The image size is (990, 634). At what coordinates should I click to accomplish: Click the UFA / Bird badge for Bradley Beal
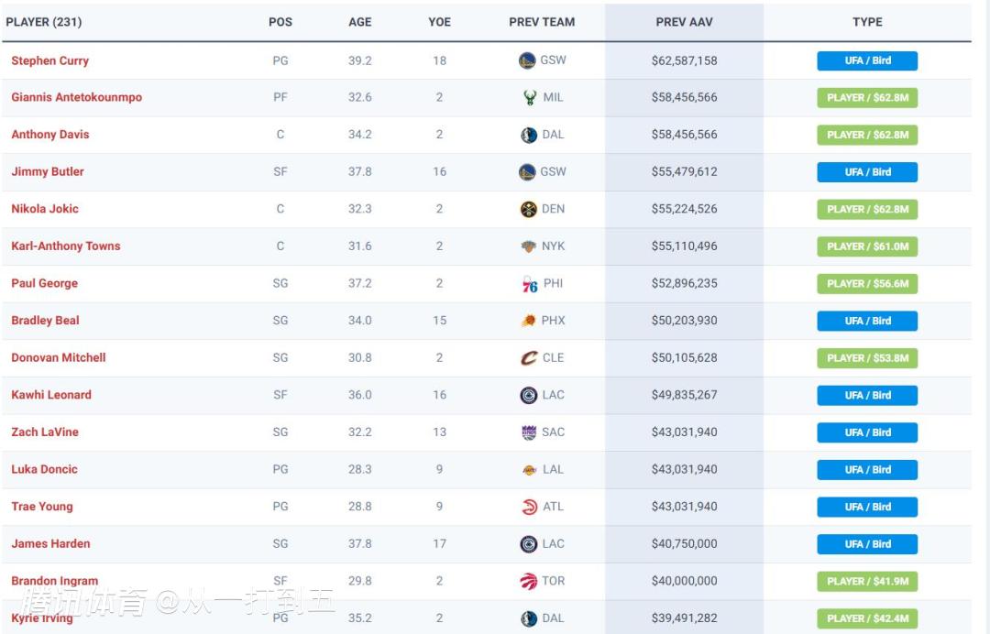(x=867, y=321)
